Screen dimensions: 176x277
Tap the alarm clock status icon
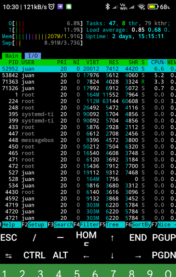pos(51,7)
